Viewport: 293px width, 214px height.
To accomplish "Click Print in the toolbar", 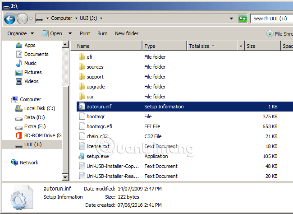I will coord(85,33).
